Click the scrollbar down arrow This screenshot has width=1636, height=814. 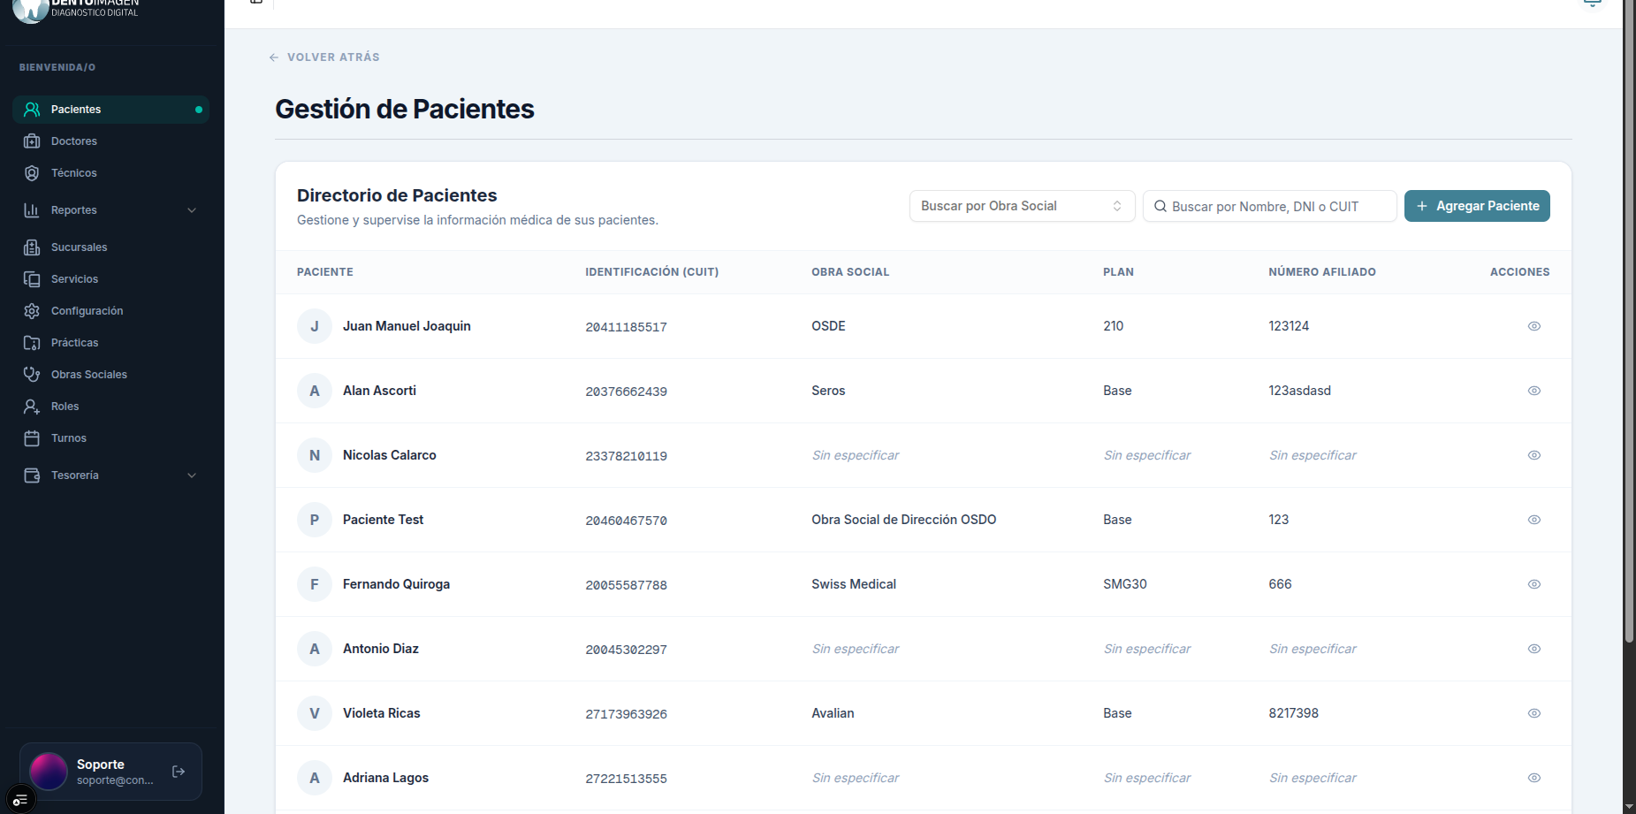pos(1629,807)
